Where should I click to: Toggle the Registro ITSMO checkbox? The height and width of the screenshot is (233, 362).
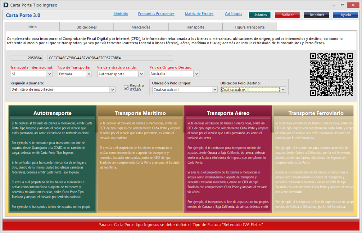(x=127, y=88)
